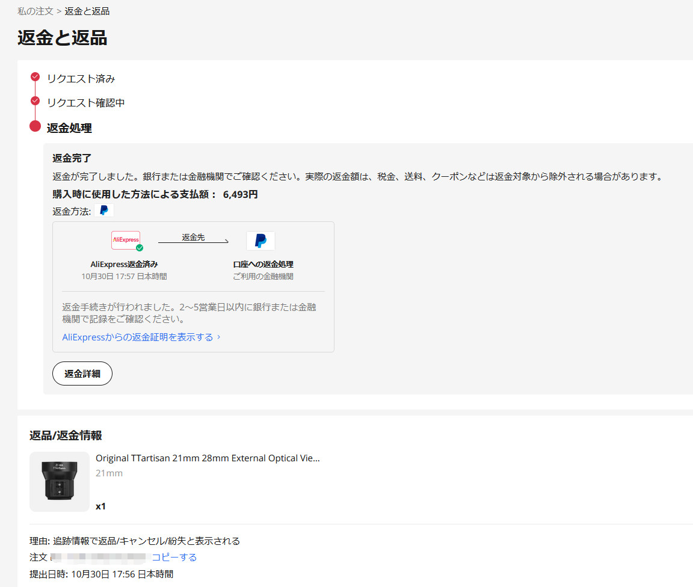Select the リクエスト済み completed step
The height and width of the screenshot is (587, 693).
(x=81, y=78)
